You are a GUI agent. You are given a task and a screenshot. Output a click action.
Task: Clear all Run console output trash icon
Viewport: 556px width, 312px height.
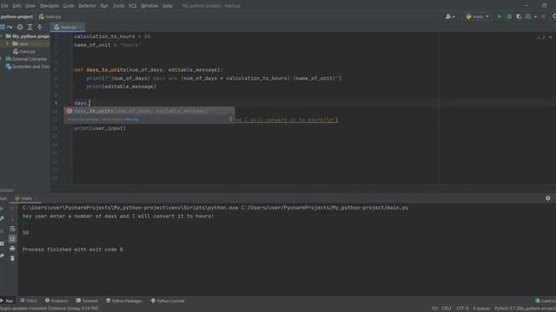(12, 258)
